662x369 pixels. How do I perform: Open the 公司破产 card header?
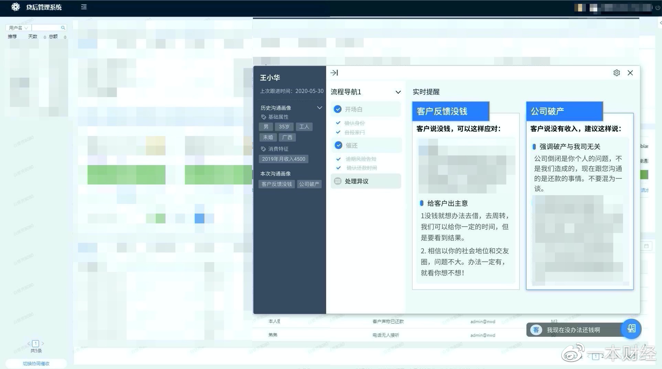pos(564,111)
